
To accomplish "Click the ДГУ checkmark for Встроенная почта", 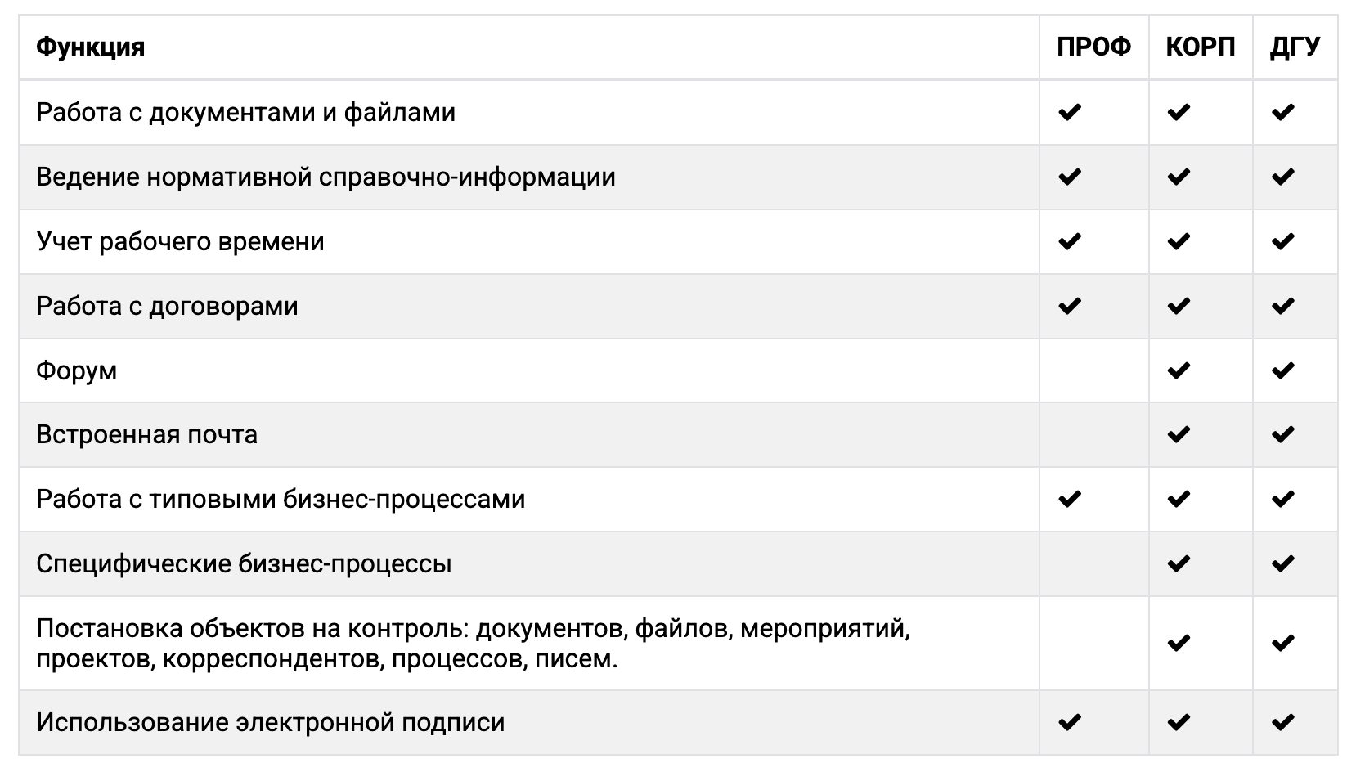I will coord(1283,434).
